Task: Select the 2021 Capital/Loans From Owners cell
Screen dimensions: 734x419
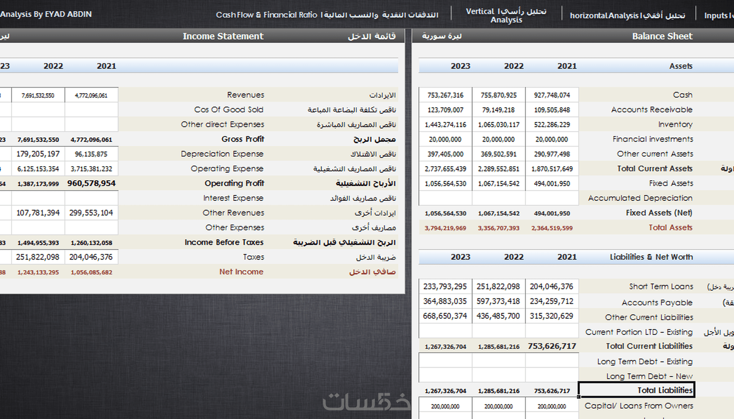Action: point(552,406)
